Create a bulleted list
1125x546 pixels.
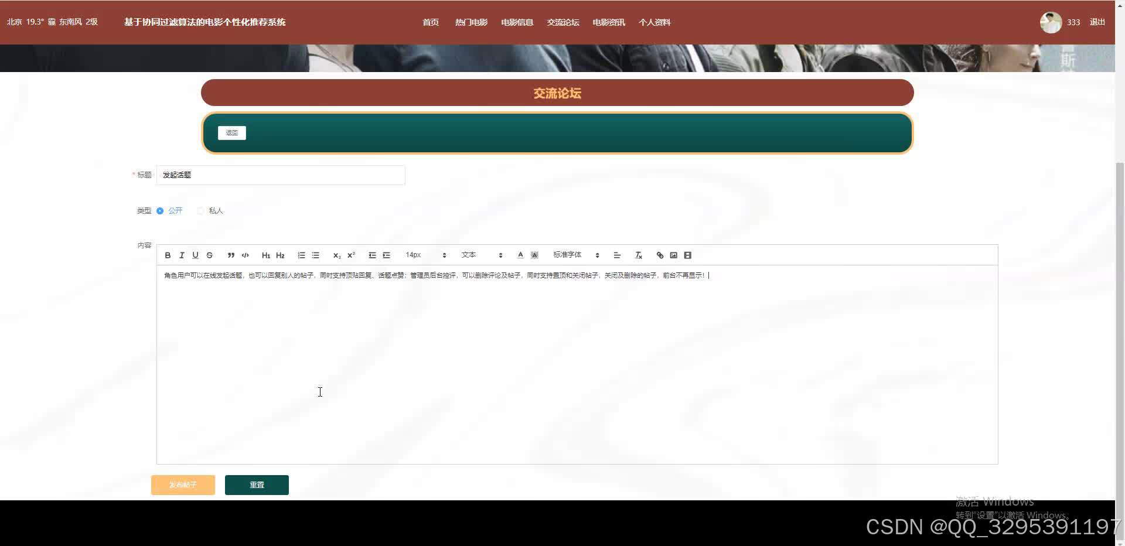pyautogui.click(x=315, y=255)
